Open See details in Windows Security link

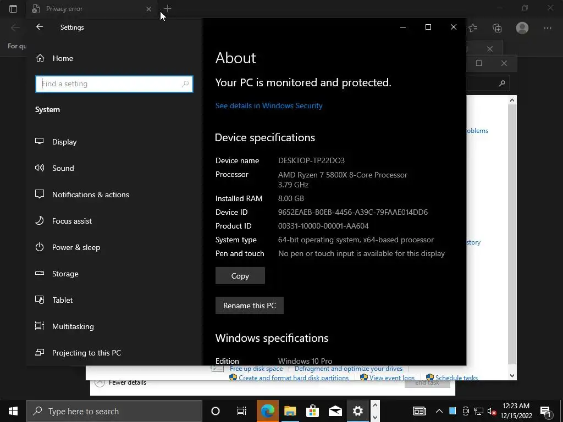(269, 105)
